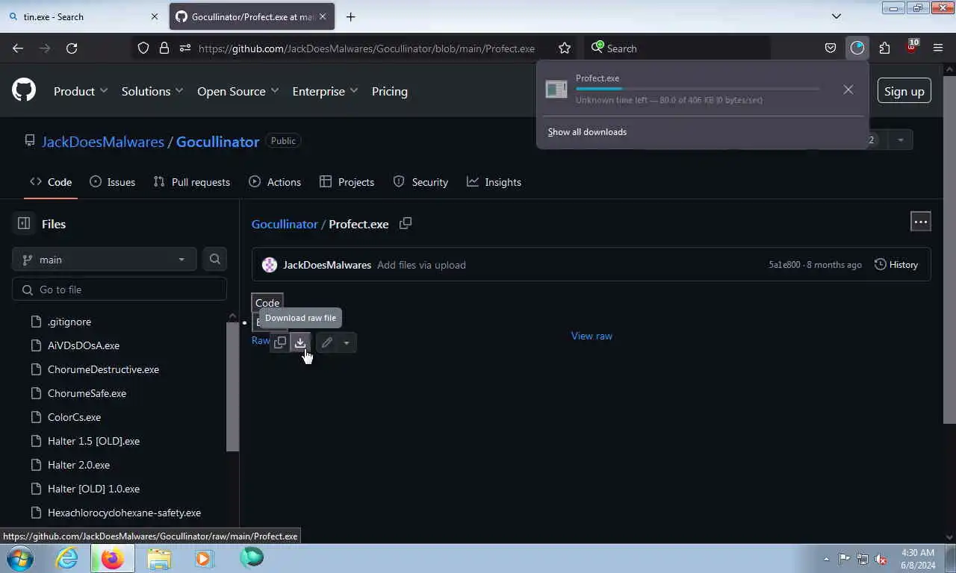This screenshot has height=573, width=956.
Task: Click the Profect.exe download progress bar
Action: [698, 89]
